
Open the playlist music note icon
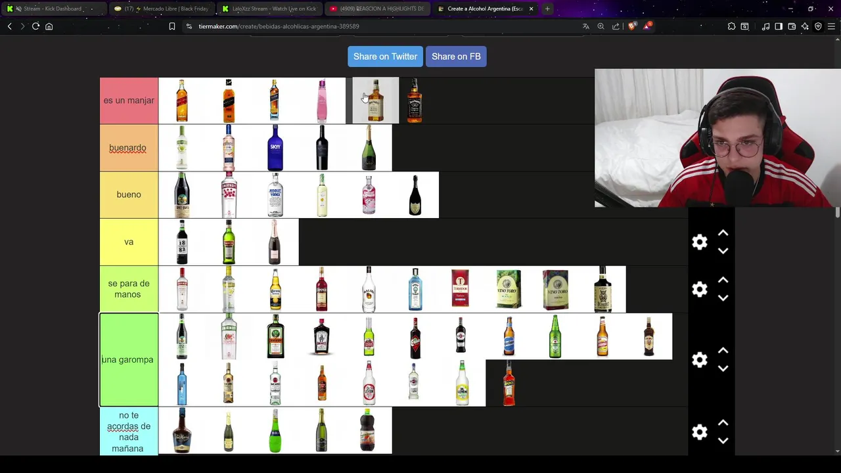coord(766,26)
